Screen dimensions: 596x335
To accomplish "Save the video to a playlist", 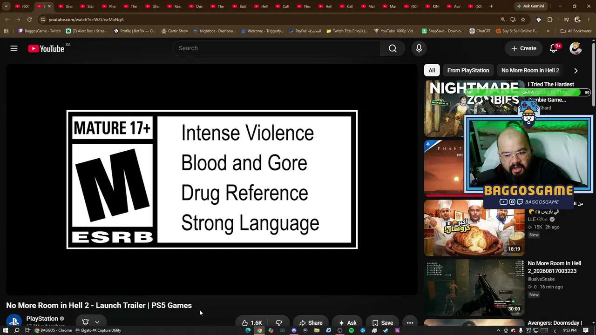I will 383,322.
